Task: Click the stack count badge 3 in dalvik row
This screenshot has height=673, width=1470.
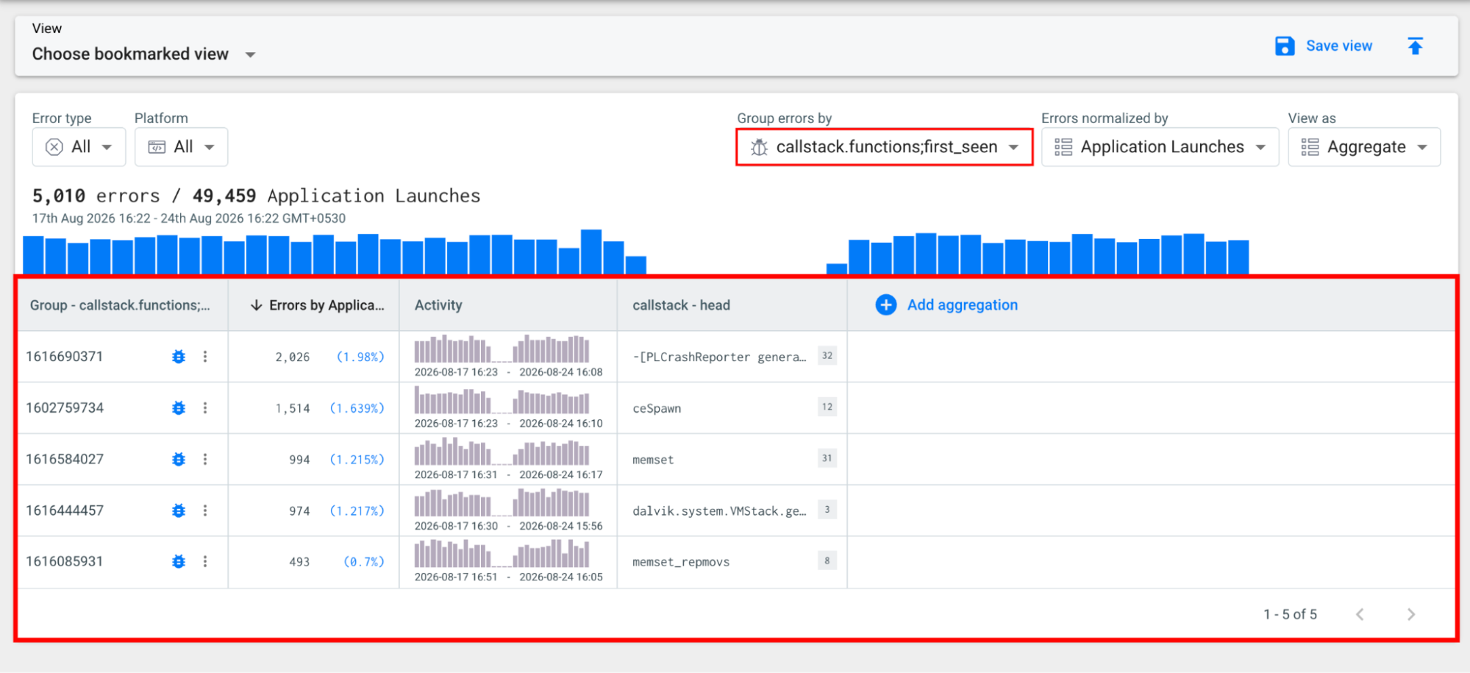Action: pyautogui.click(x=827, y=510)
